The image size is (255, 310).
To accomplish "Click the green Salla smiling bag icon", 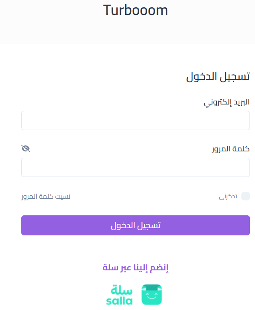I will point(152,295).
